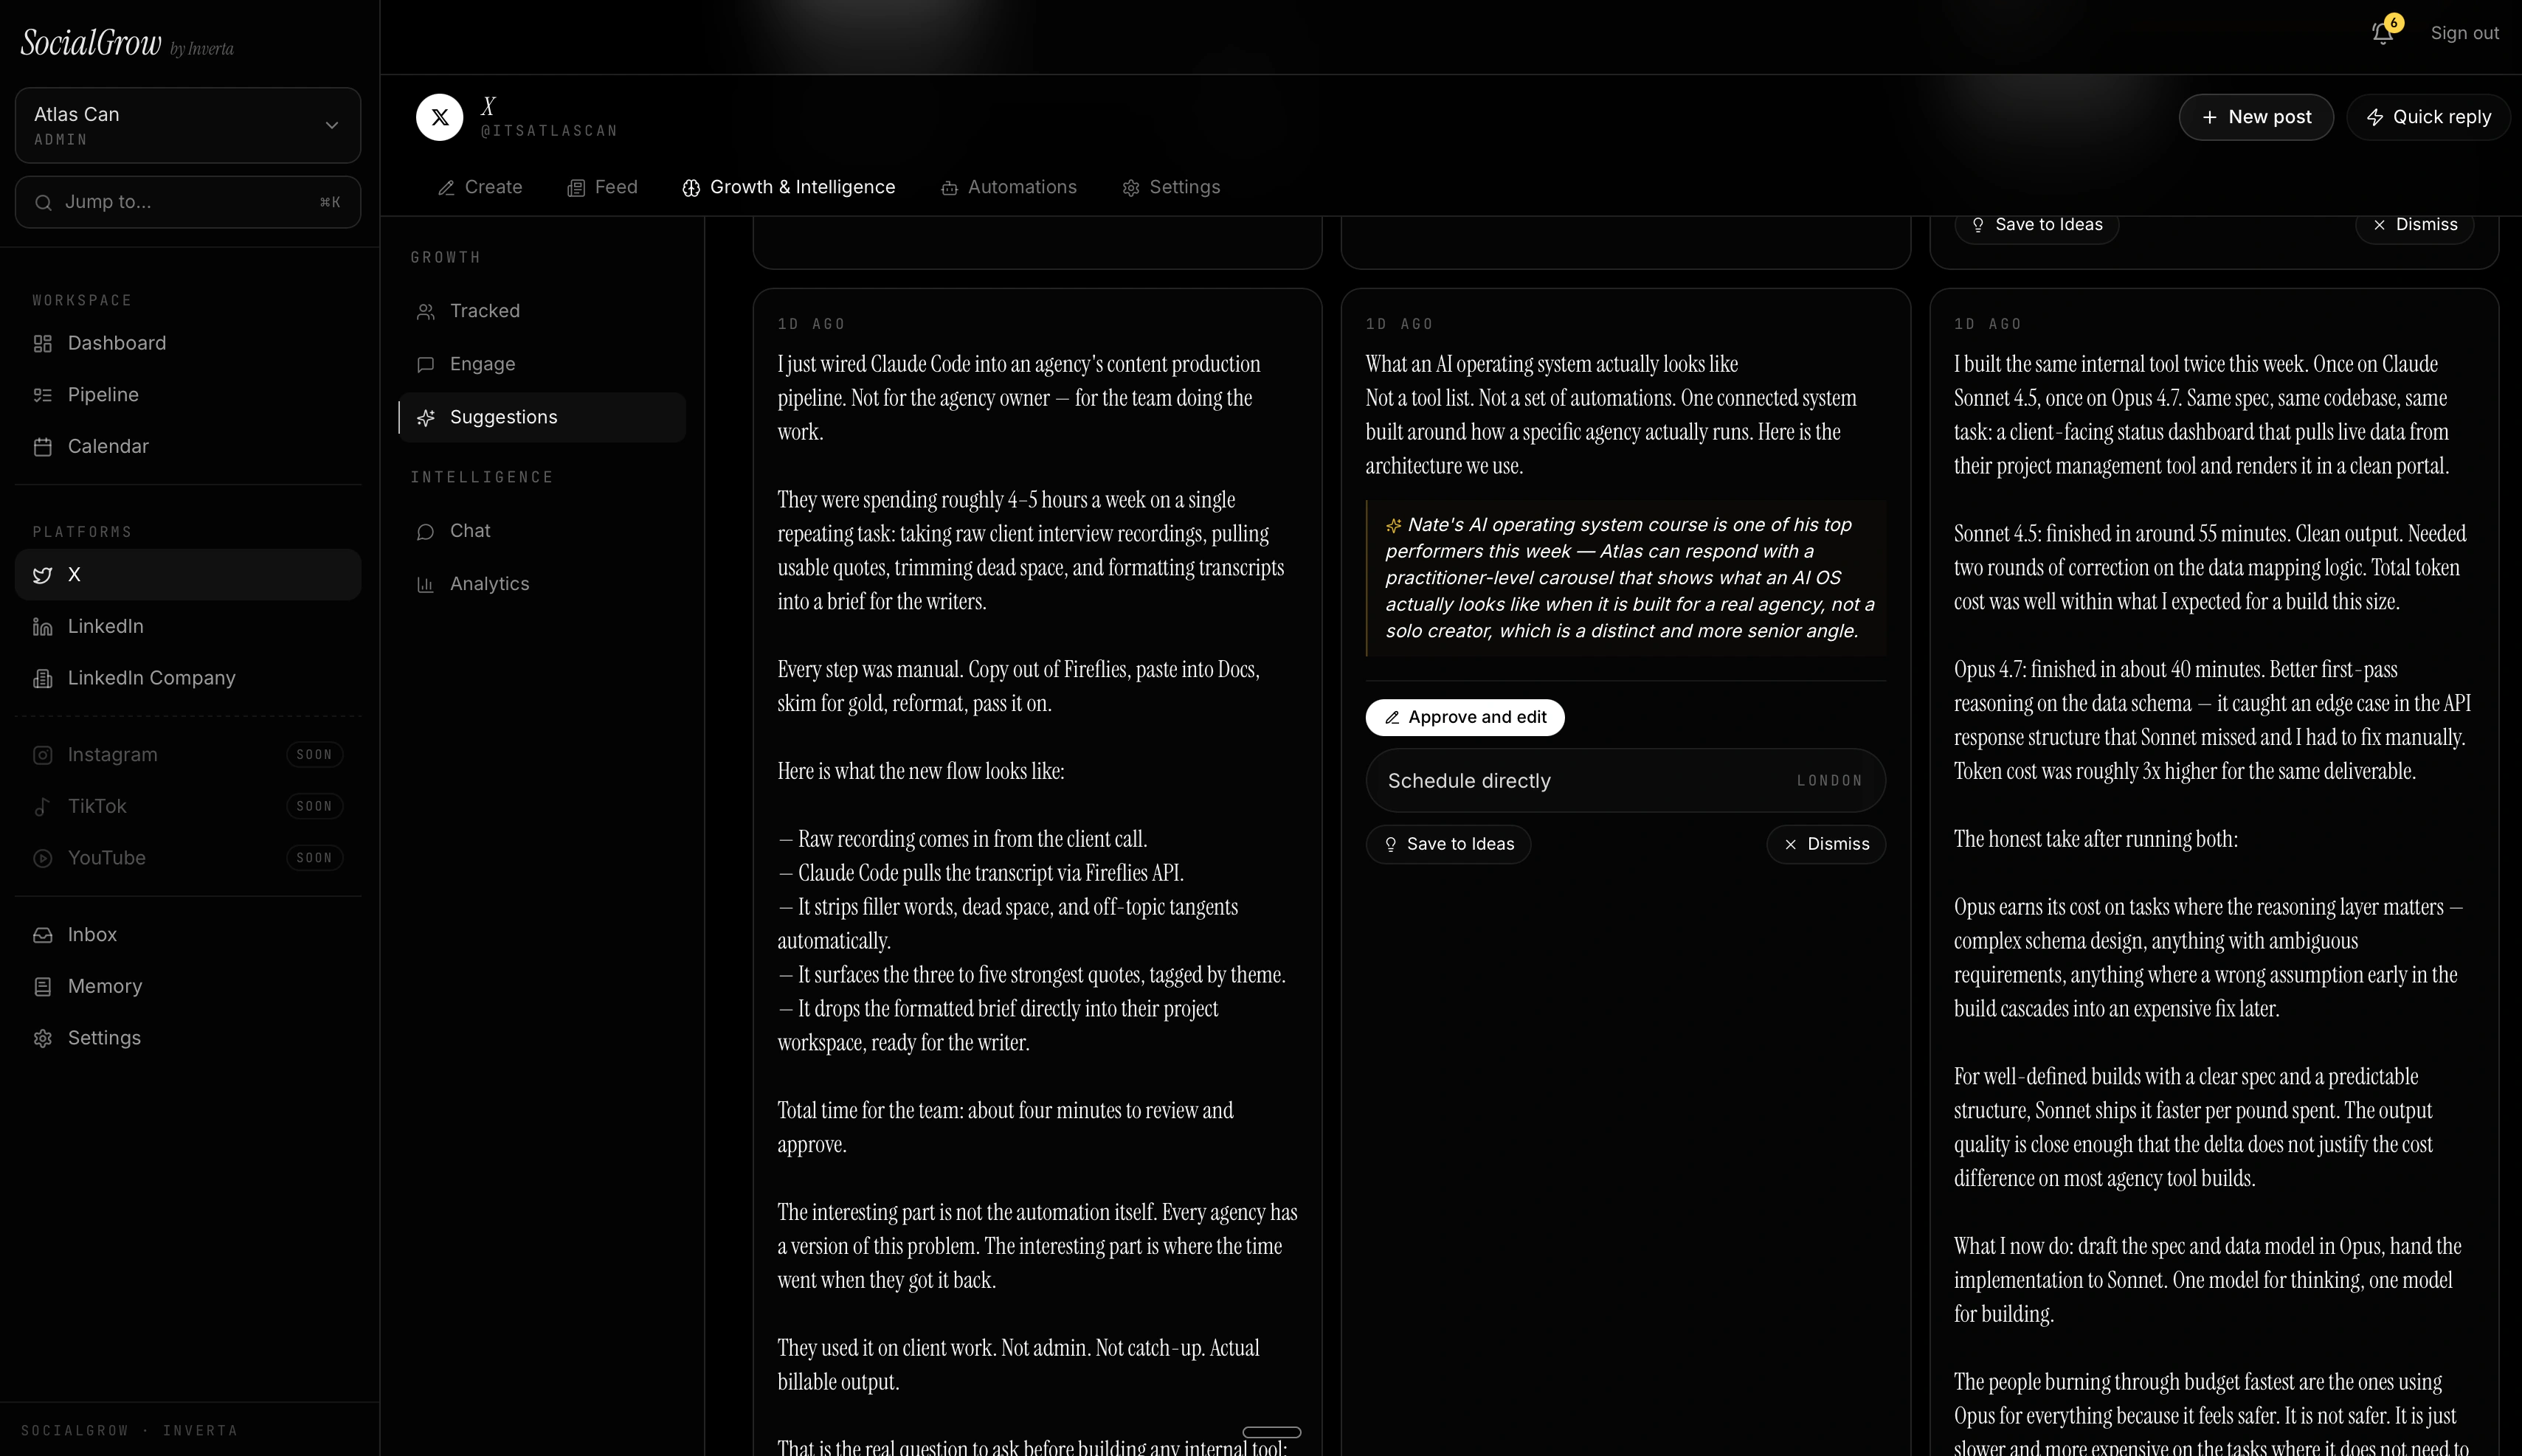Screen dimensions: 2522x1456
Task: Open the Automations tab
Action: 1009,187
